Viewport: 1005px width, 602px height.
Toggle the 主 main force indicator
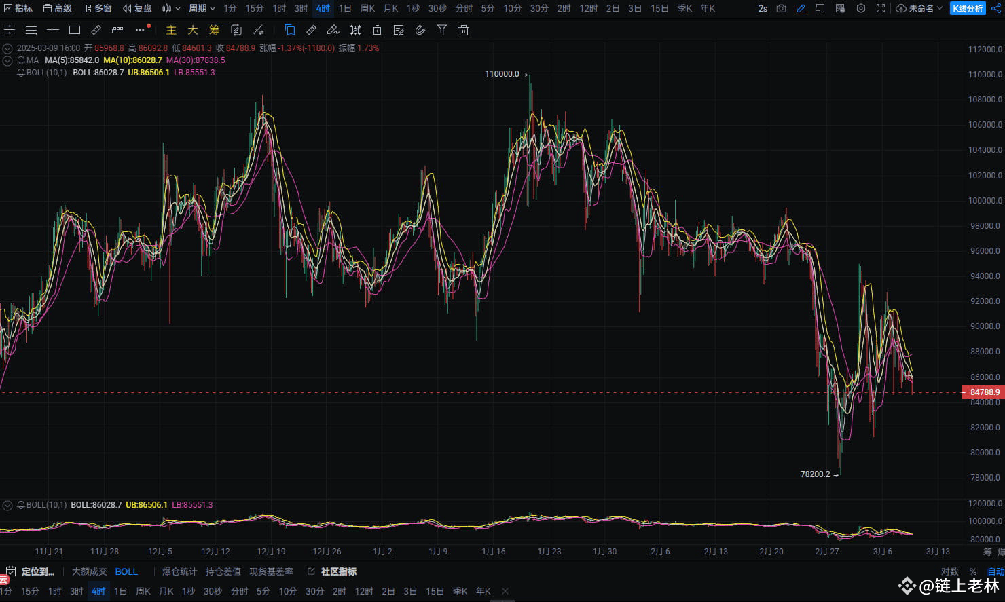coord(171,30)
